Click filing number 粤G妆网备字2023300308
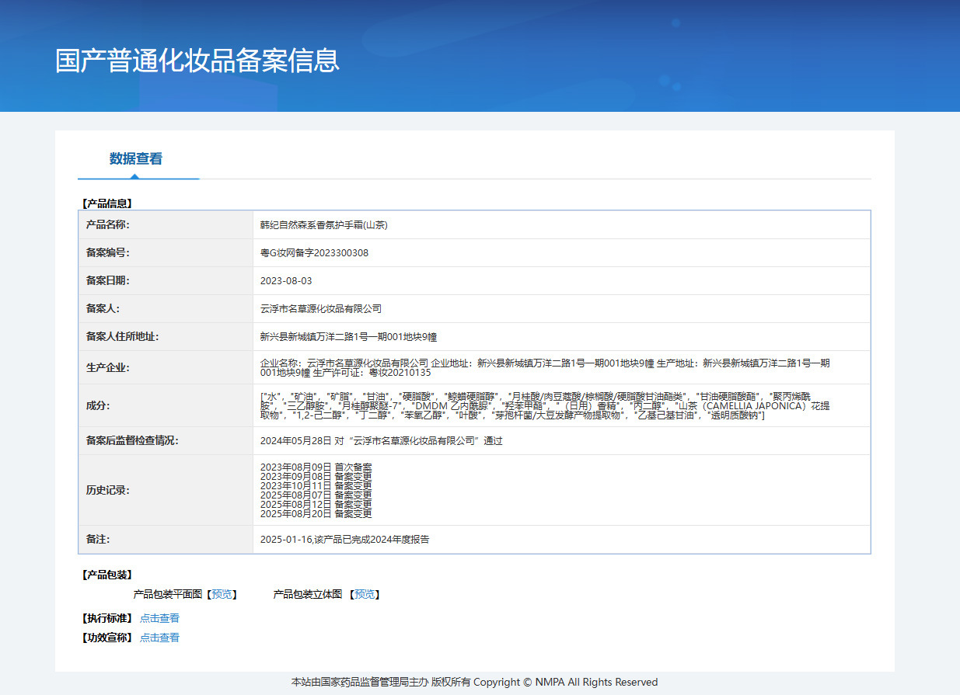 (x=314, y=253)
